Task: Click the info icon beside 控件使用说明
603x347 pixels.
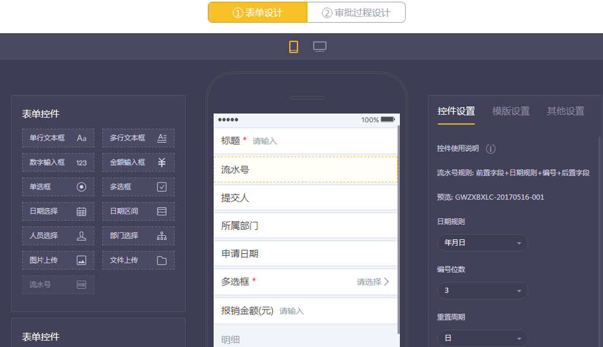Action: 491,149
